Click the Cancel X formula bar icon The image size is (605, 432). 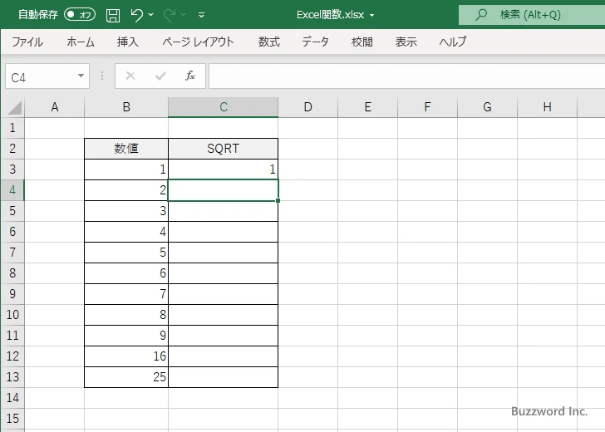coord(130,76)
